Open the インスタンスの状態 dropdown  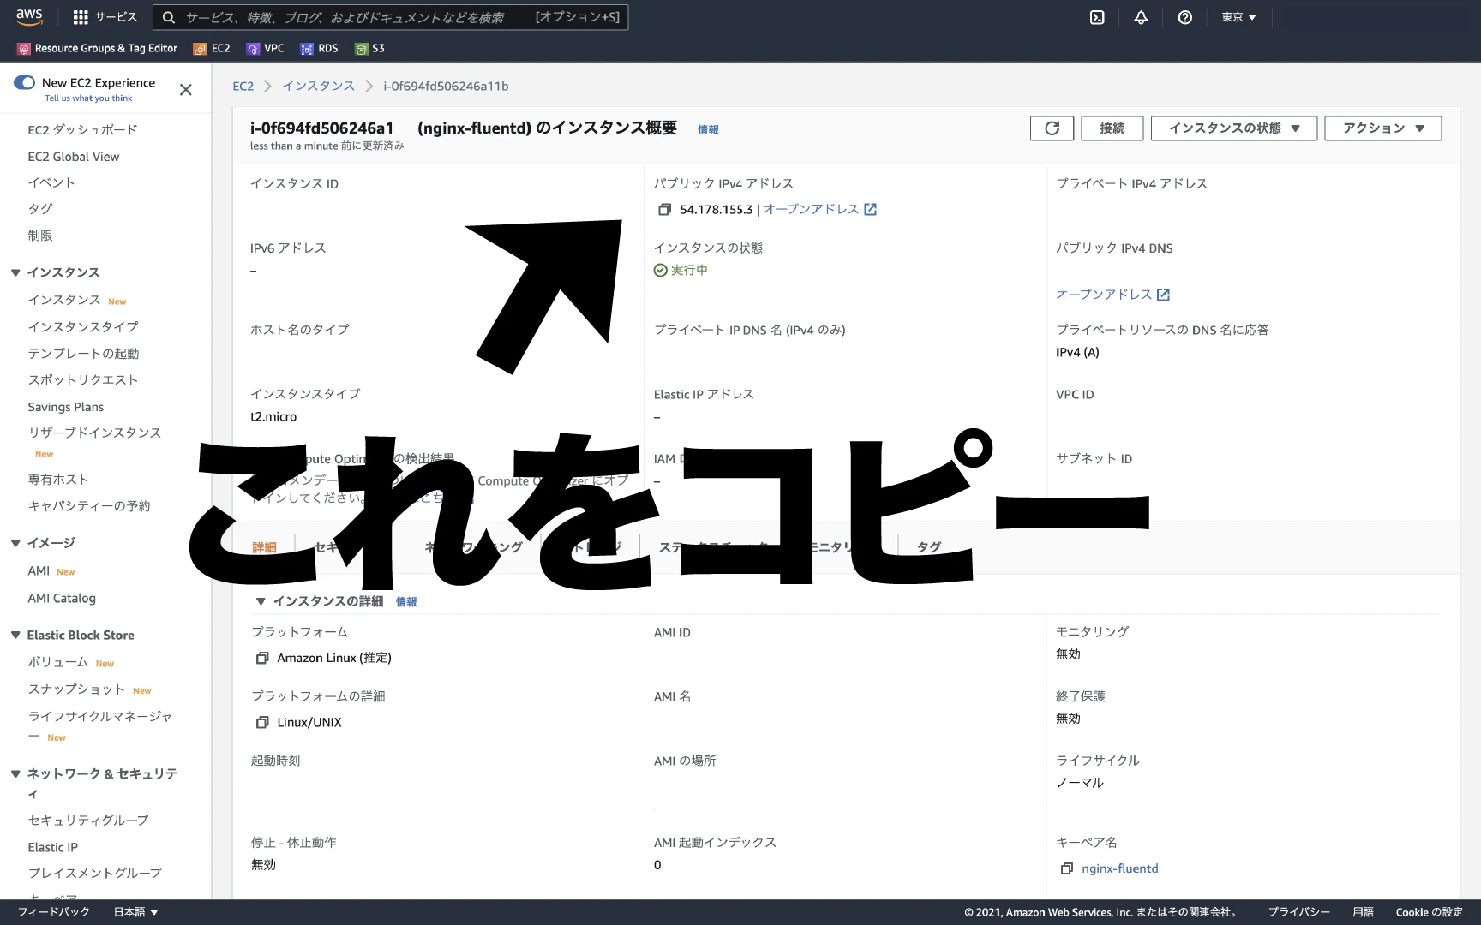[1234, 128]
